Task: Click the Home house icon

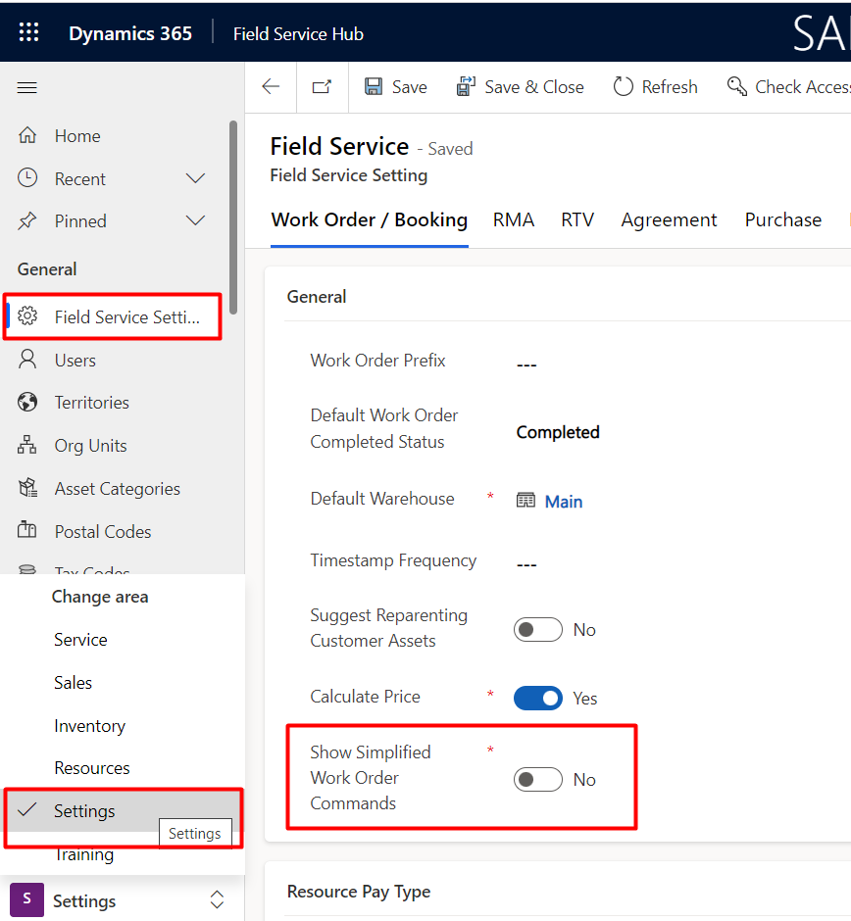Action: (27, 135)
